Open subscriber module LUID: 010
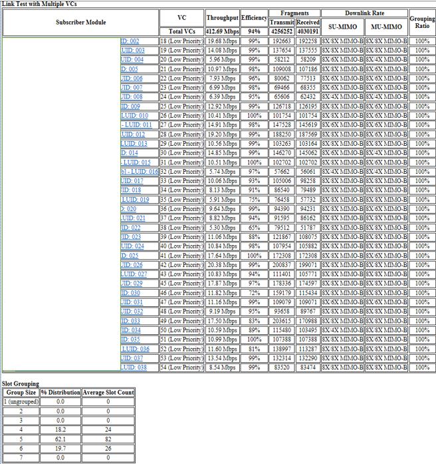This screenshot has width=436, height=464. 134,115
